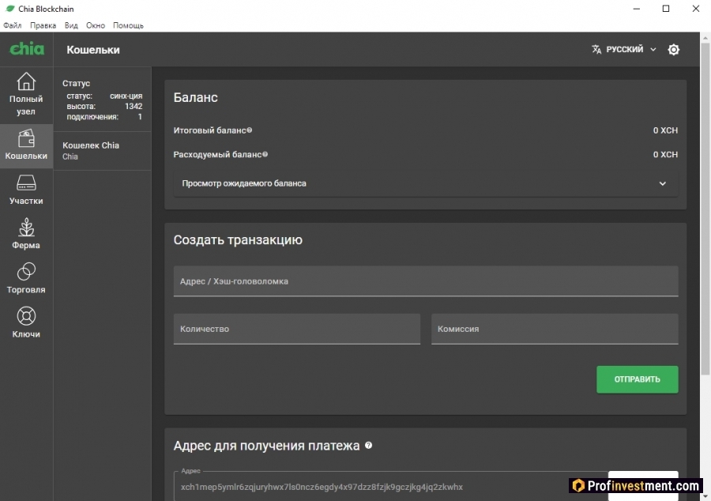This screenshot has width=711, height=501.
Task: Close the Chia Blockchain window
Action: (695, 9)
